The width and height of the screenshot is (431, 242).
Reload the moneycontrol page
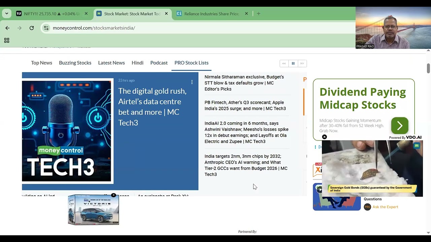(x=32, y=28)
